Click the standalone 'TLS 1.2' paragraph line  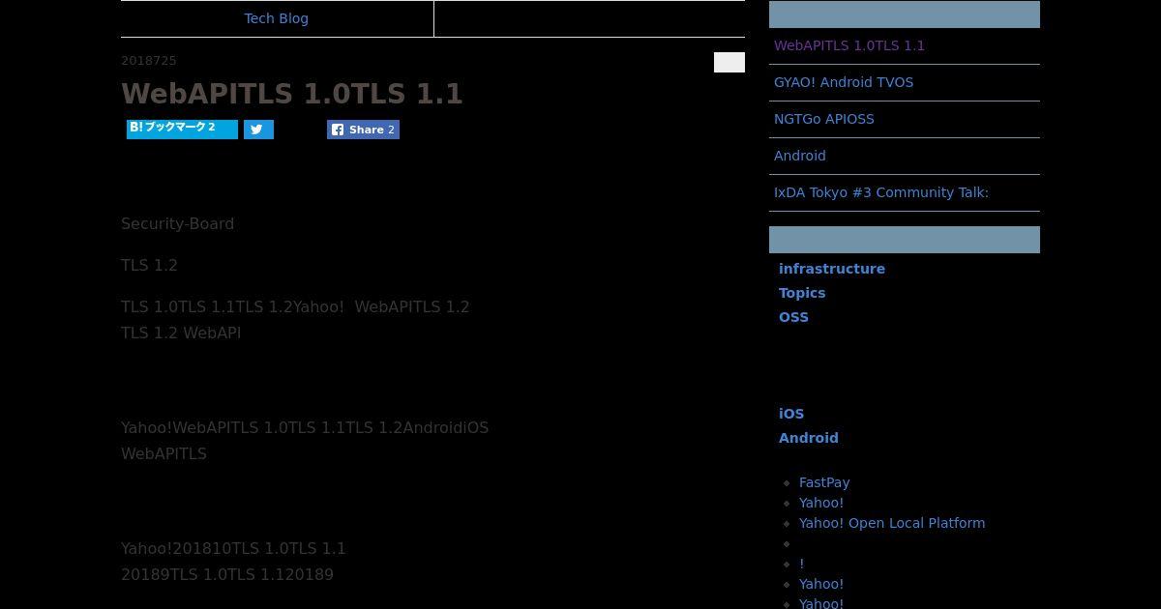click(x=149, y=265)
